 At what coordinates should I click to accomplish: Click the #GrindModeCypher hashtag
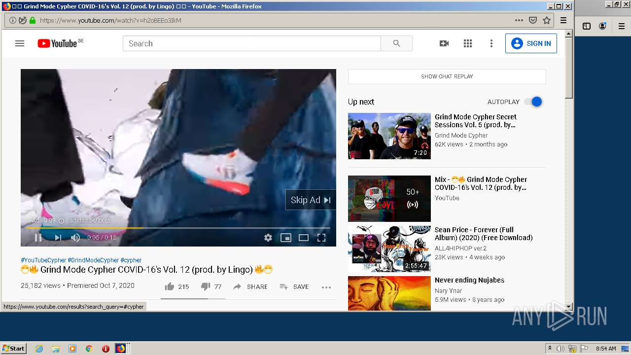pyautogui.click(x=93, y=260)
